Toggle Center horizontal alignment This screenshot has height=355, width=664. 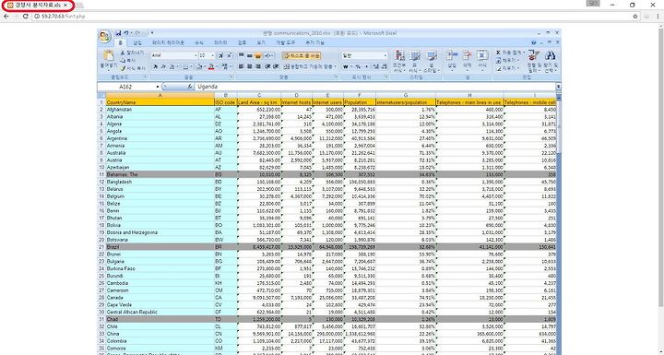pyautogui.click(x=249, y=66)
